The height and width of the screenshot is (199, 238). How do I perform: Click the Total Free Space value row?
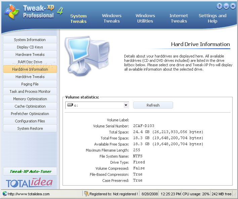click(168, 138)
